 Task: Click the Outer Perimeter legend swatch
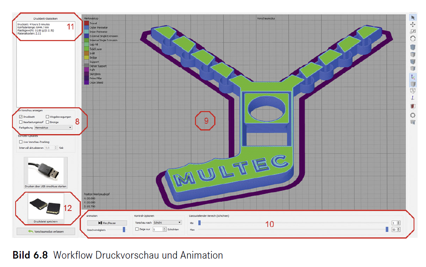coord(86,28)
